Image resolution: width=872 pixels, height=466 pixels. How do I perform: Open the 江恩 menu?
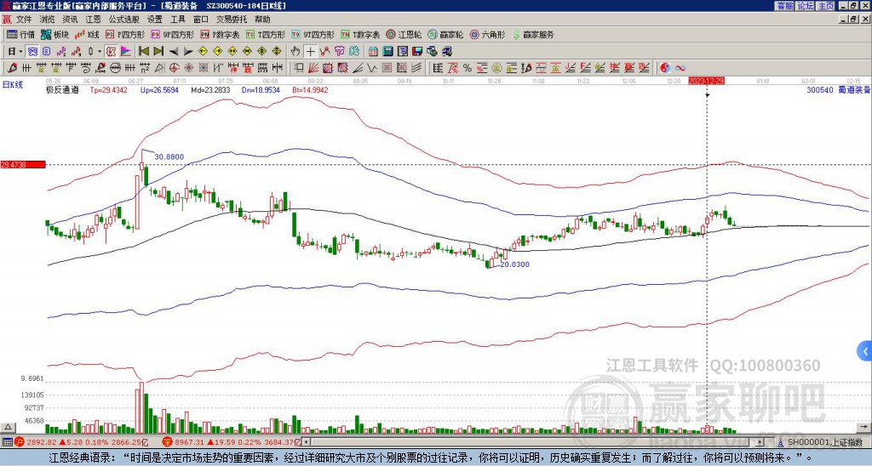click(93, 20)
